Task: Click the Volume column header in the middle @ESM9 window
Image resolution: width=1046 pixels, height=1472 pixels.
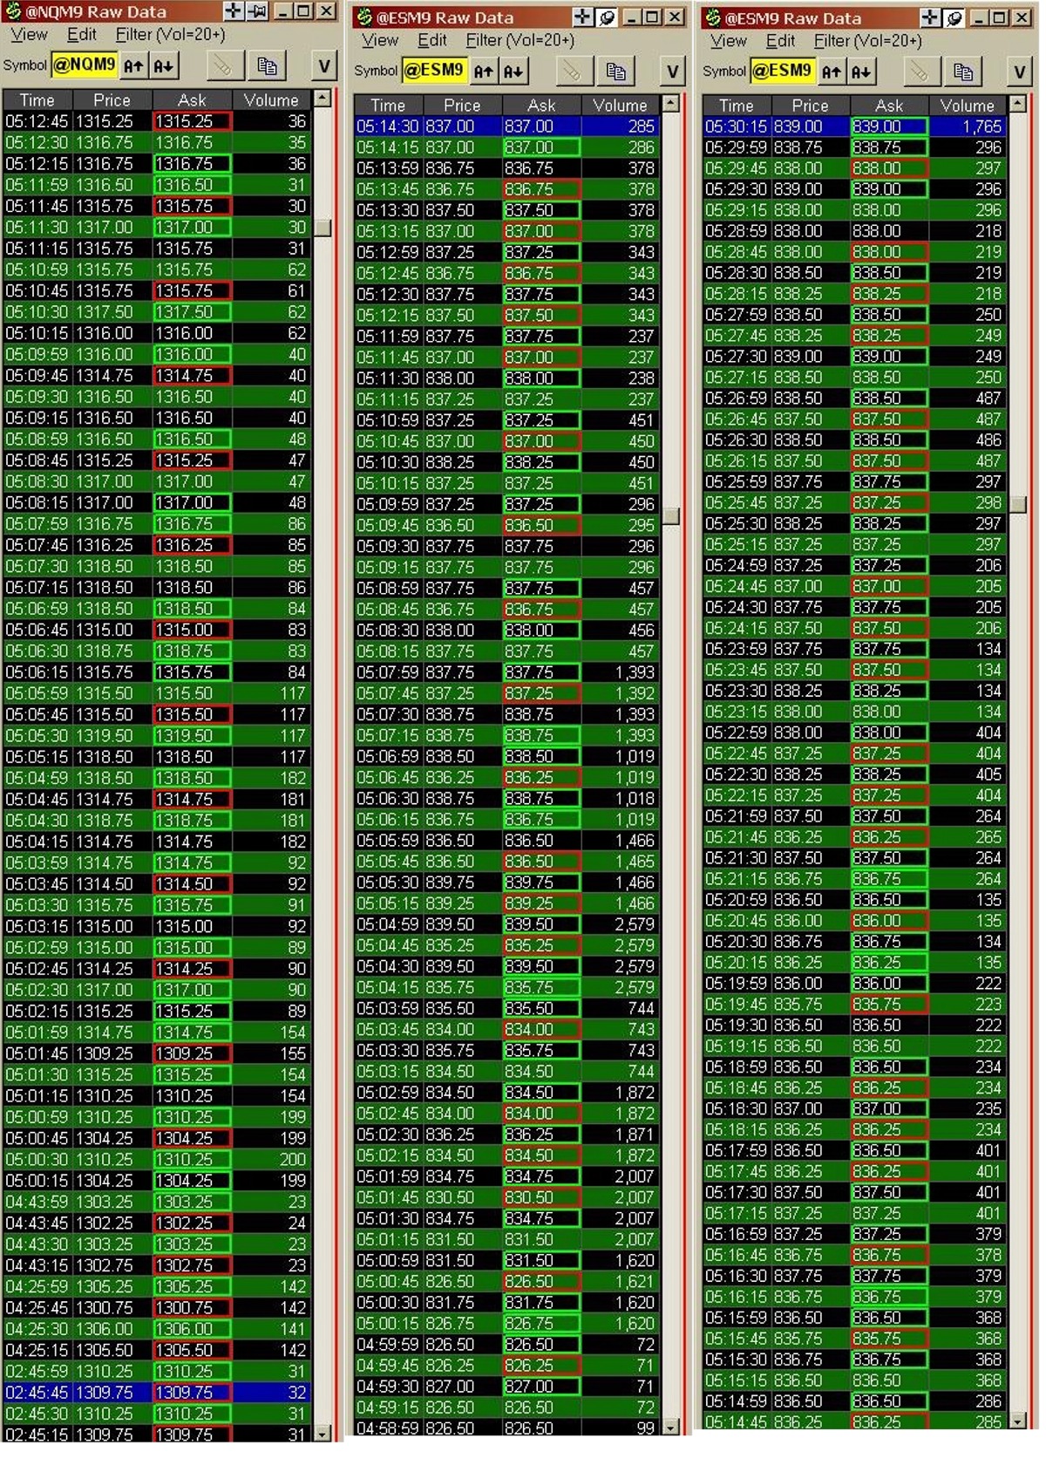Action: click(620, 106)
